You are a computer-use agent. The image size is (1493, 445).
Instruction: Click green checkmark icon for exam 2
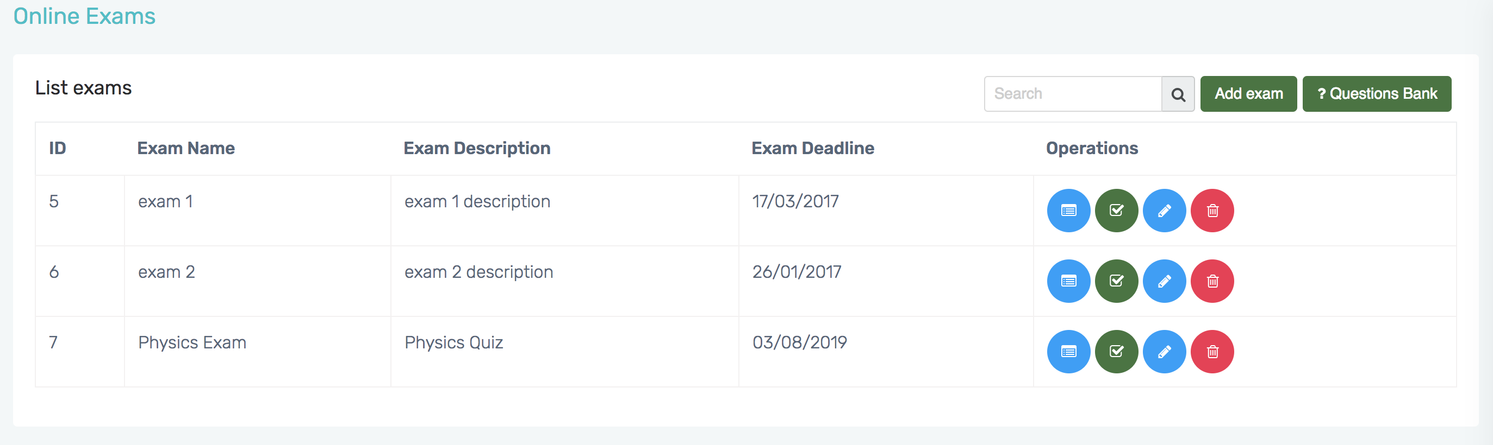point(1116,281)
